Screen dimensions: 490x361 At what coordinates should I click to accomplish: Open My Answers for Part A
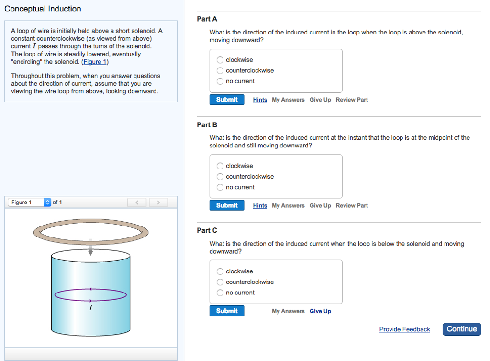pos(288,100)
